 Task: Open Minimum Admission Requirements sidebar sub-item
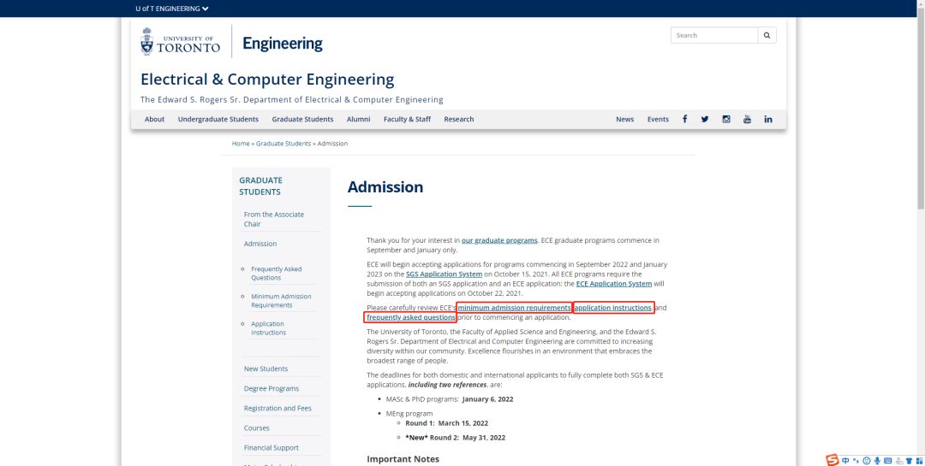tap(281, 301)
